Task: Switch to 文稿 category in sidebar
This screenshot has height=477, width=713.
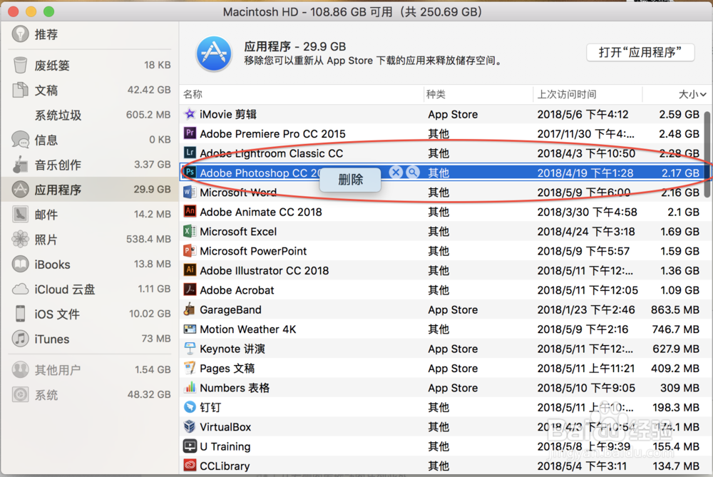Action: click(46, 91)
